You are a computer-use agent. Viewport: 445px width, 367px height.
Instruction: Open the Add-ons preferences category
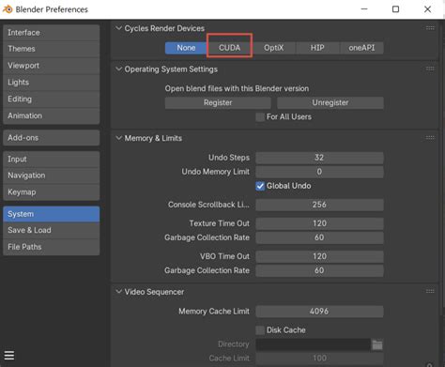point(52,138)
